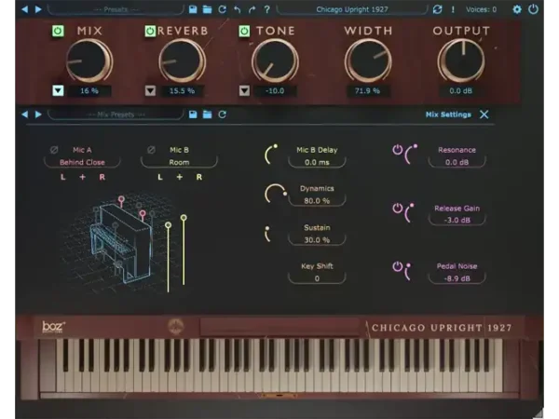Click the WIDTH knob
559x419 pixels.
pyautogui.click(x=368, y=61)
